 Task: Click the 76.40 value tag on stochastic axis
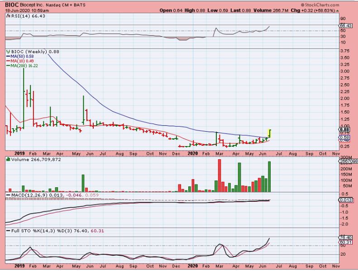(346, 238)
